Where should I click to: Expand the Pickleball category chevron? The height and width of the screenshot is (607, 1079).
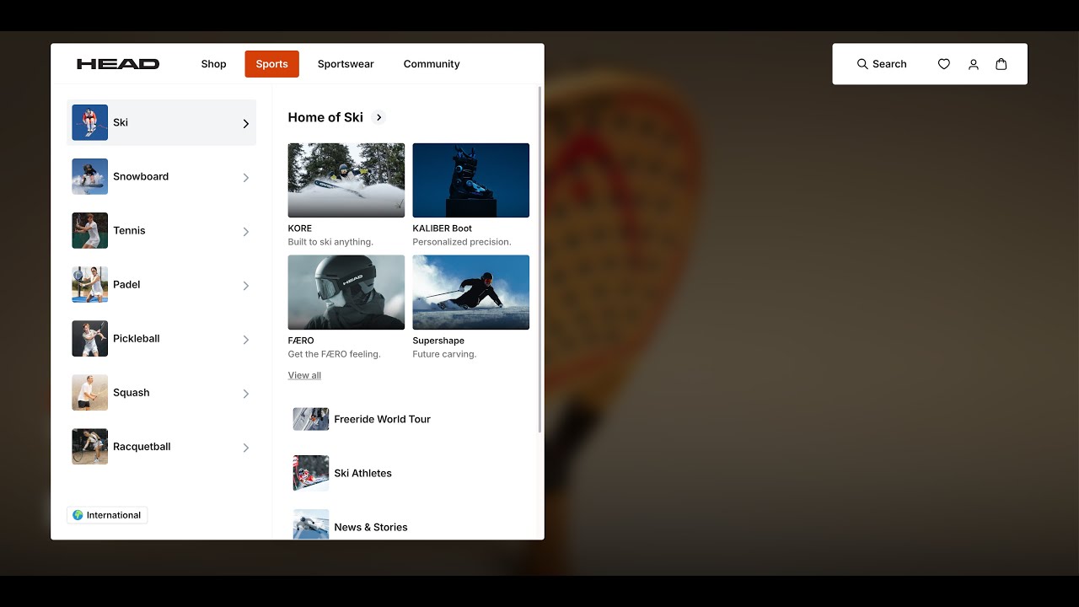(246, 339)
